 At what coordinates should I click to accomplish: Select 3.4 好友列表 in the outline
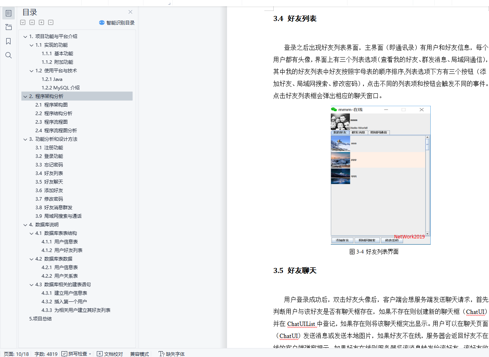[49, 173]
